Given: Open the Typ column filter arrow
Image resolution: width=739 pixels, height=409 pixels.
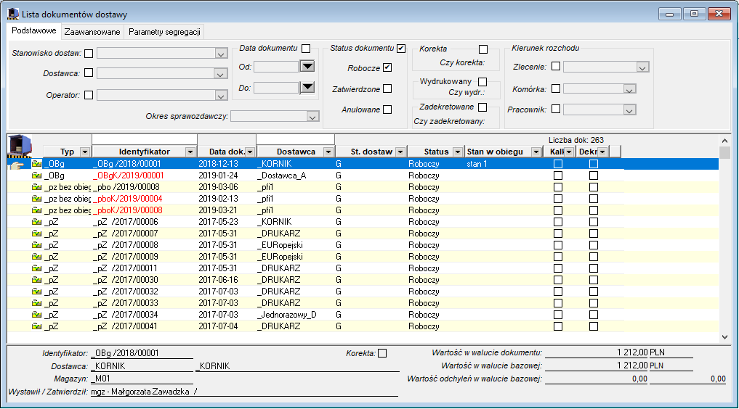Looking at the screenshot, I should (85, 152).
